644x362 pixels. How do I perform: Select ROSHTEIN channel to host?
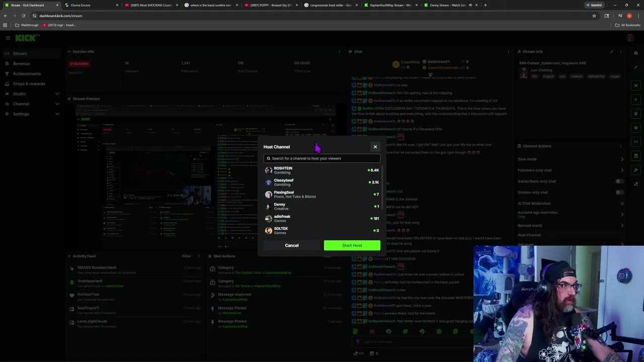point(322,170)
